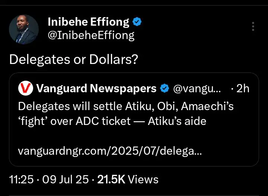Image resolution: width=268 pixels, height=196 pixels.
Task: Tap the verified badge beside Inibehe Effiong
Action: click(x=137, y=22)
